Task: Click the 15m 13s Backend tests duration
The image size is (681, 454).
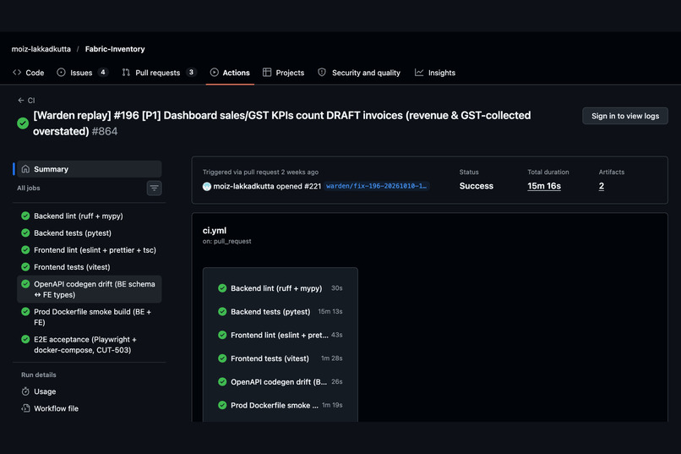Action: 330,311
